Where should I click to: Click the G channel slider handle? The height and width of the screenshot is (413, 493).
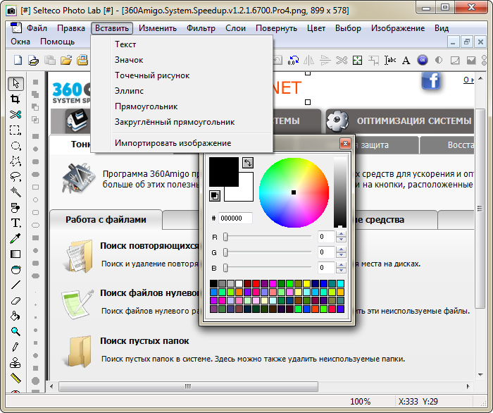coord(225,252)
